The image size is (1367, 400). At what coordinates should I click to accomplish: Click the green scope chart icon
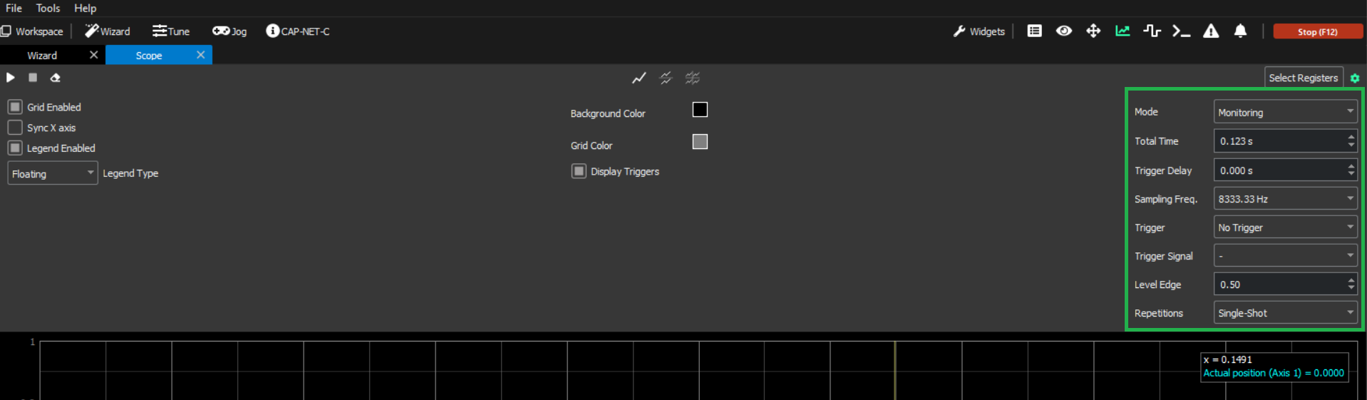[1123, 31]
